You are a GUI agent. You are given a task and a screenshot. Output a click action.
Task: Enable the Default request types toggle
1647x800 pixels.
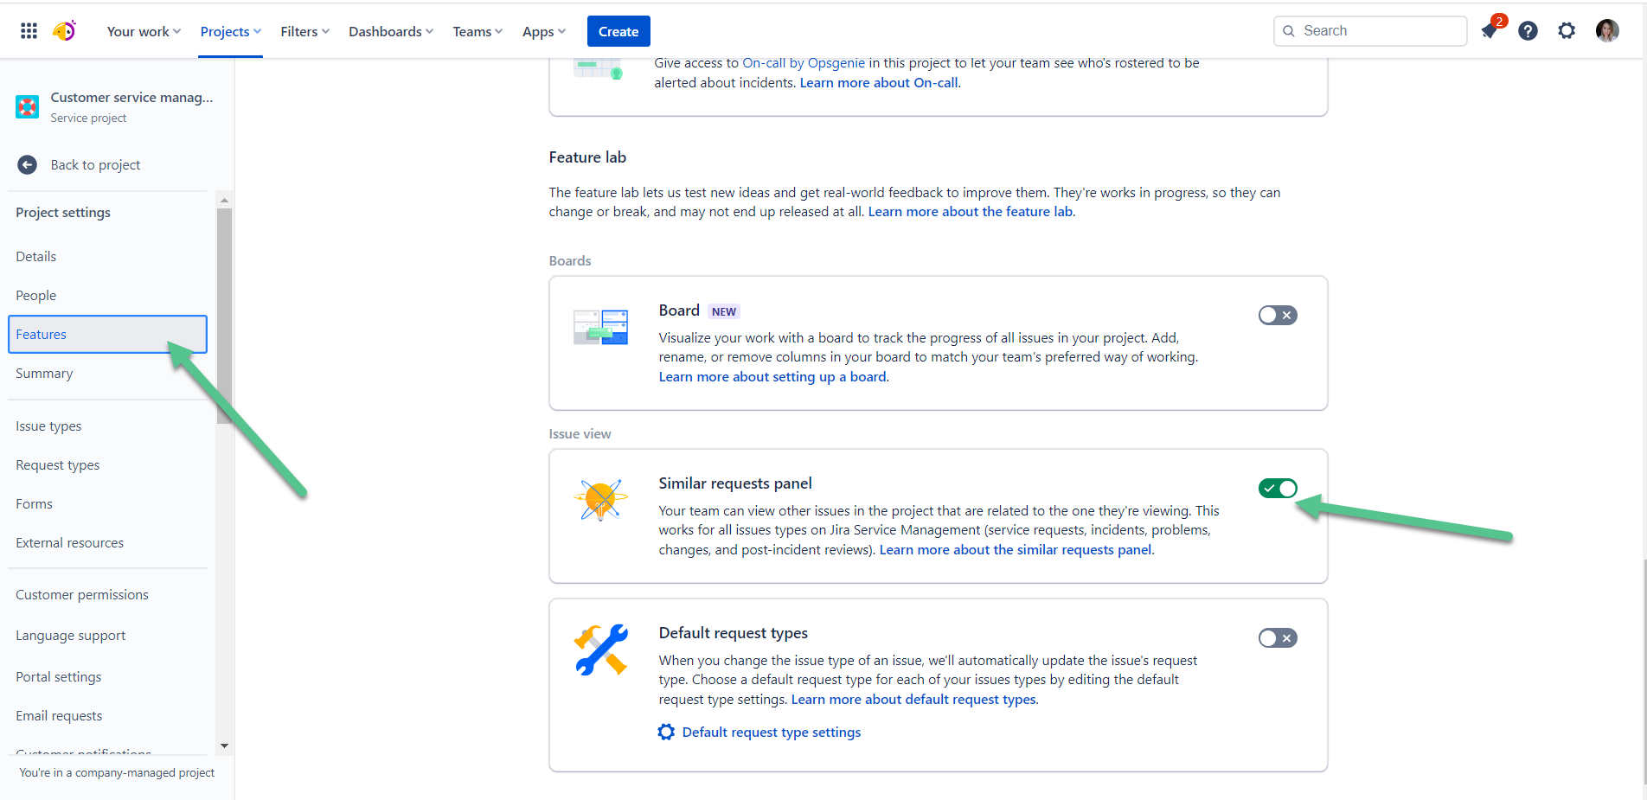pos(1278,638)
